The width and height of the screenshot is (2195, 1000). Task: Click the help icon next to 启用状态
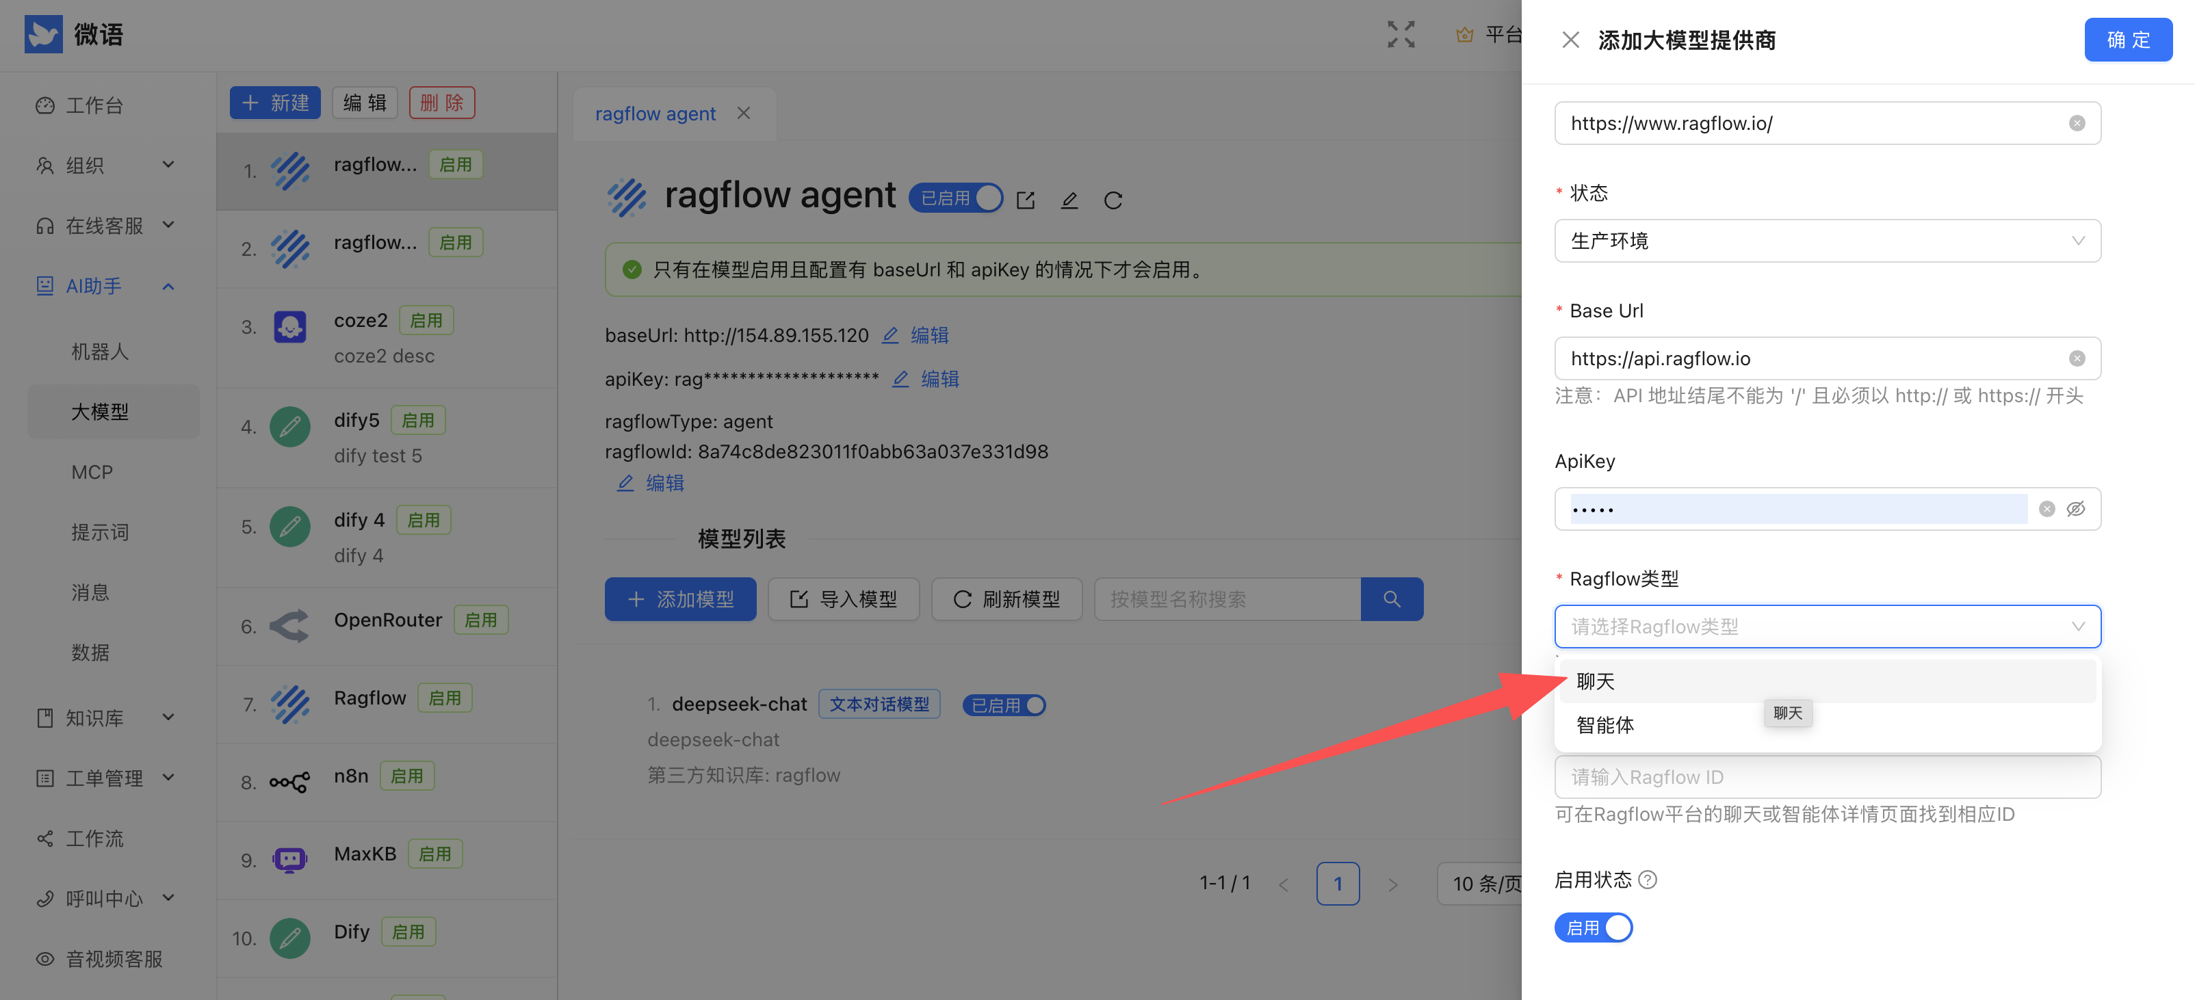[x=1648, y=879]
